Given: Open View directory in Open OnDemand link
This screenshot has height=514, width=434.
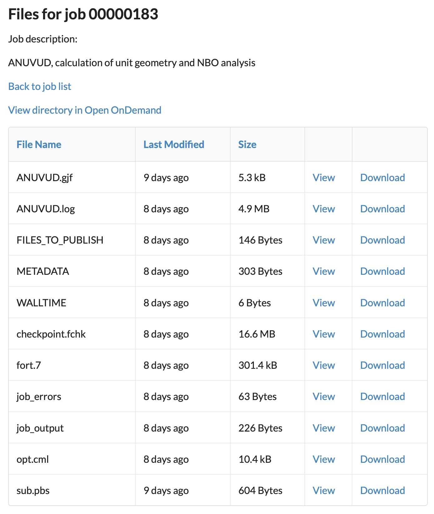Looking at the screenshot, I should tap(85, 110).
